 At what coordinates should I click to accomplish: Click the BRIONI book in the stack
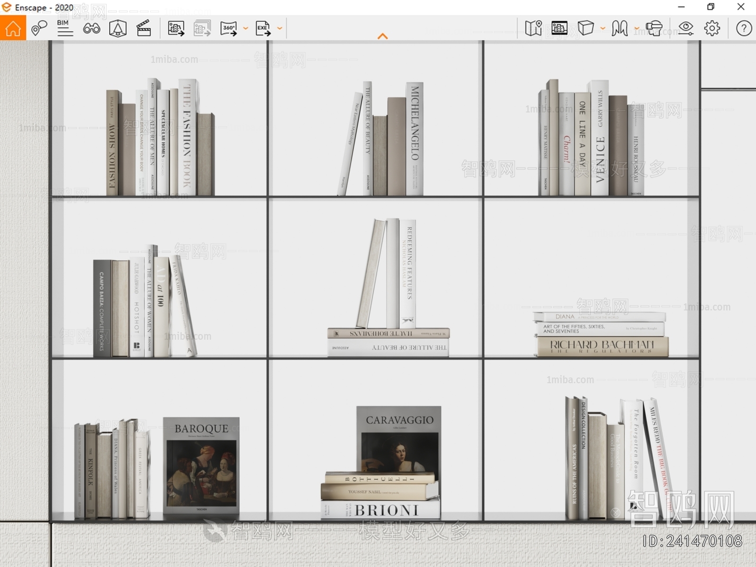click(x=381, y=510)
